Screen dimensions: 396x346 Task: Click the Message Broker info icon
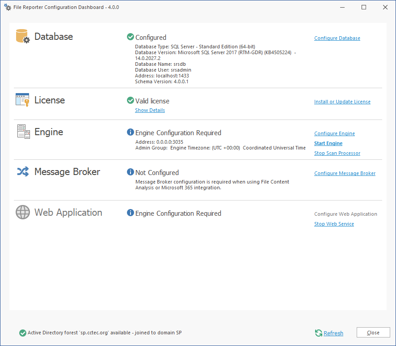tap(131, 172)
